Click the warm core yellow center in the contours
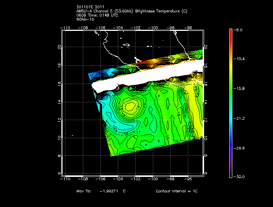 [x=130, y=107]
